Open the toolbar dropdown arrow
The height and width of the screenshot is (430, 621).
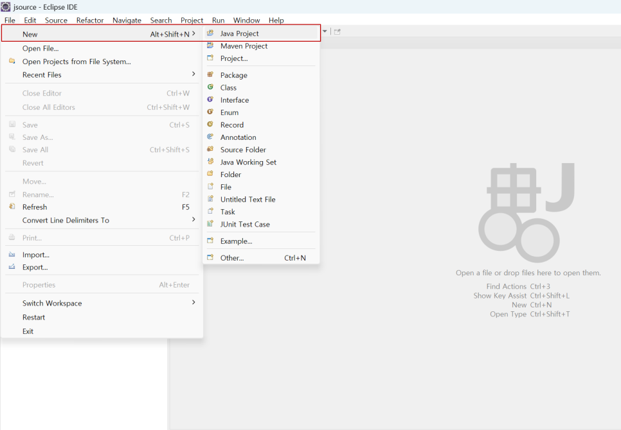pos(325,31)
